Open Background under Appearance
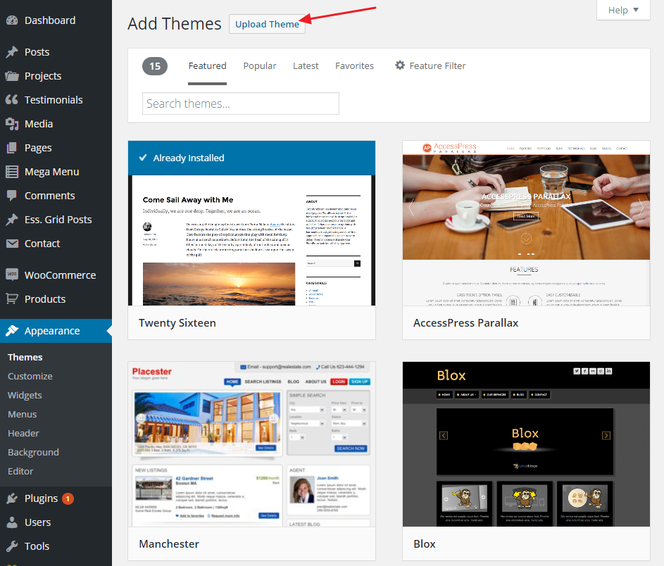This screenshot has width=664, height=566. pos(33,452)
